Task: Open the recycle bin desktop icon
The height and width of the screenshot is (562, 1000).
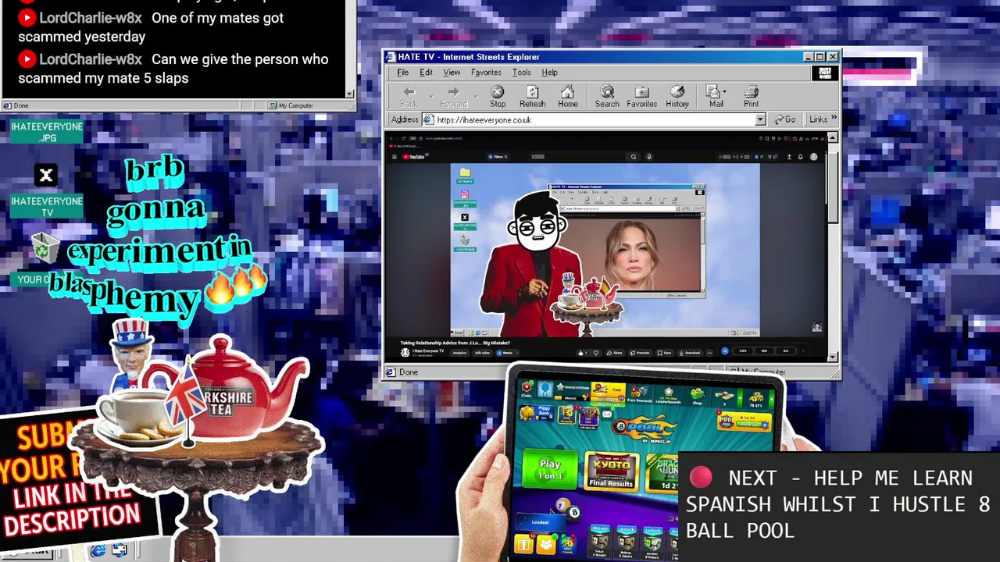Action: (45, 249)
